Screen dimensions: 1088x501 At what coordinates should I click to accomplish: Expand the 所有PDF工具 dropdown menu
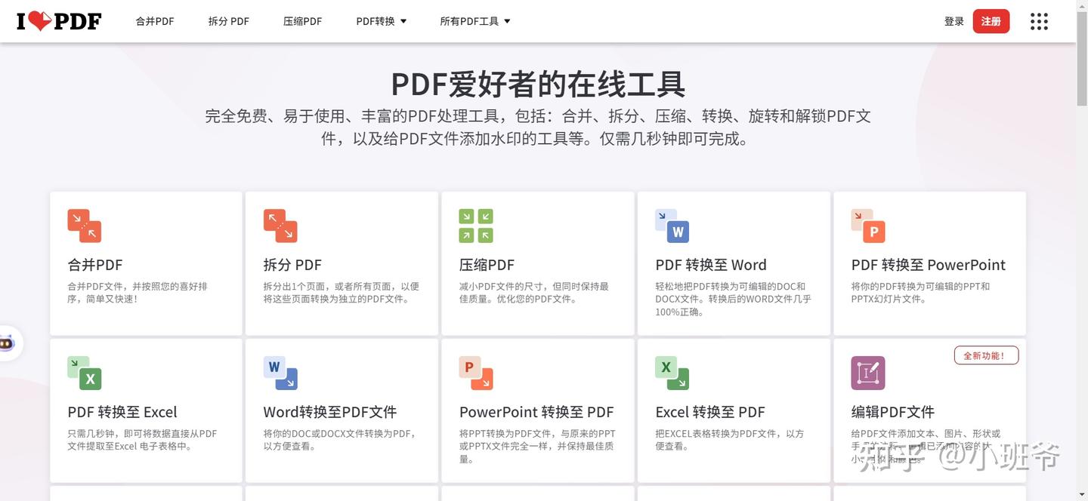(x=475, y=21)
